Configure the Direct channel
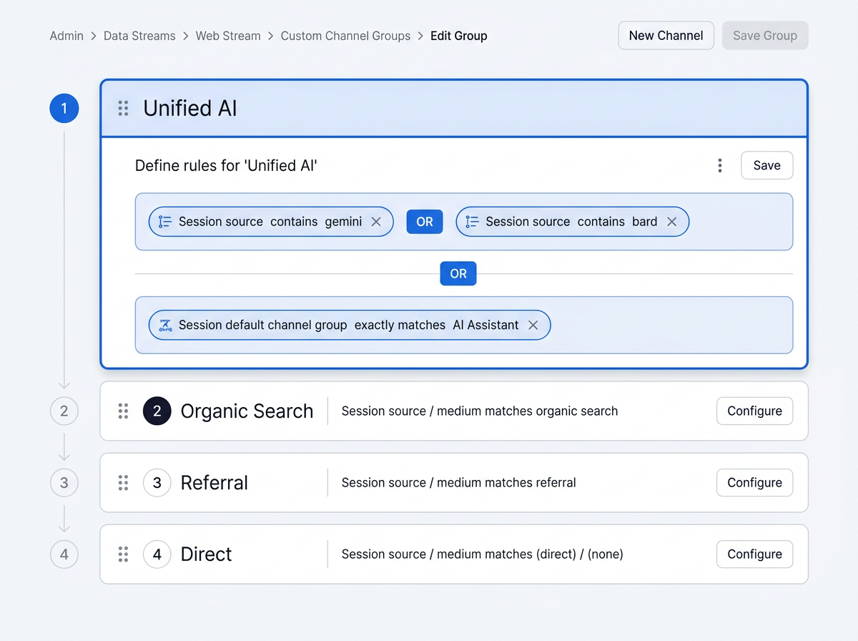This screenshot has height=641, width=858. click(754, 554)
